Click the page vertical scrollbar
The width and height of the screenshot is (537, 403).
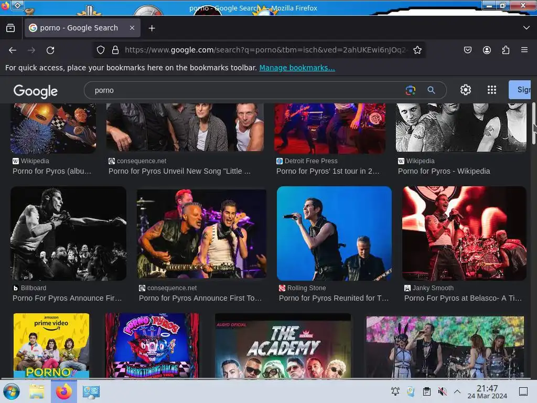(x=534, y=123)
